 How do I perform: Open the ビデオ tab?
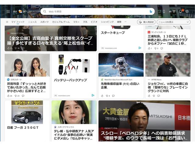pos(94,22)
